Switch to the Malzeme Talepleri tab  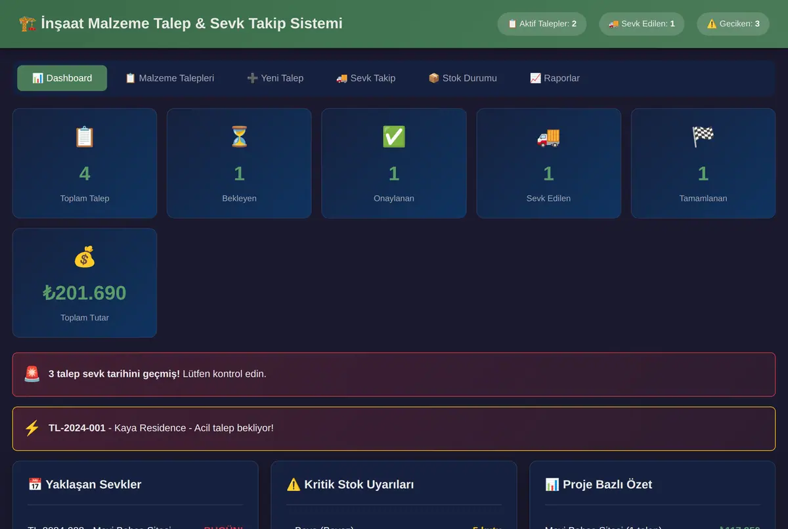(x=169, y=78)
